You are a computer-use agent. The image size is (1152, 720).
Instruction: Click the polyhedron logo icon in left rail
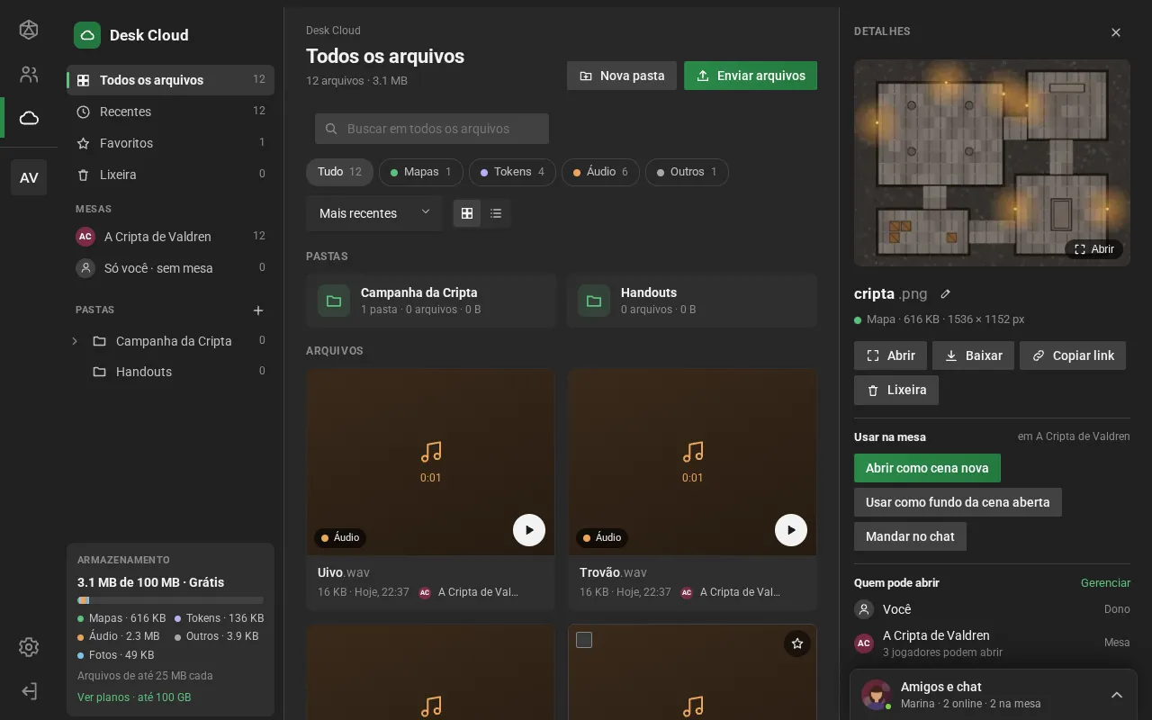(x=29, y=30)
